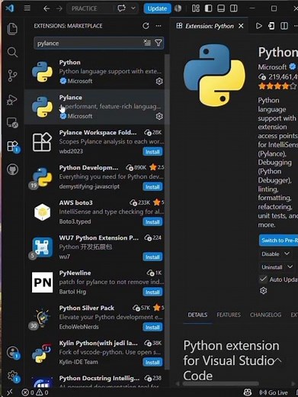Open Accounts menu in activity bar

click(13, 353)
